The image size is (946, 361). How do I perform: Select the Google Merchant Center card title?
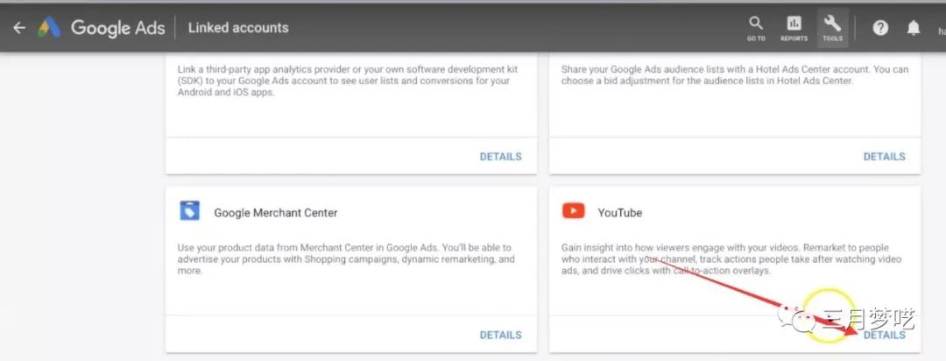tap(276, 212)
